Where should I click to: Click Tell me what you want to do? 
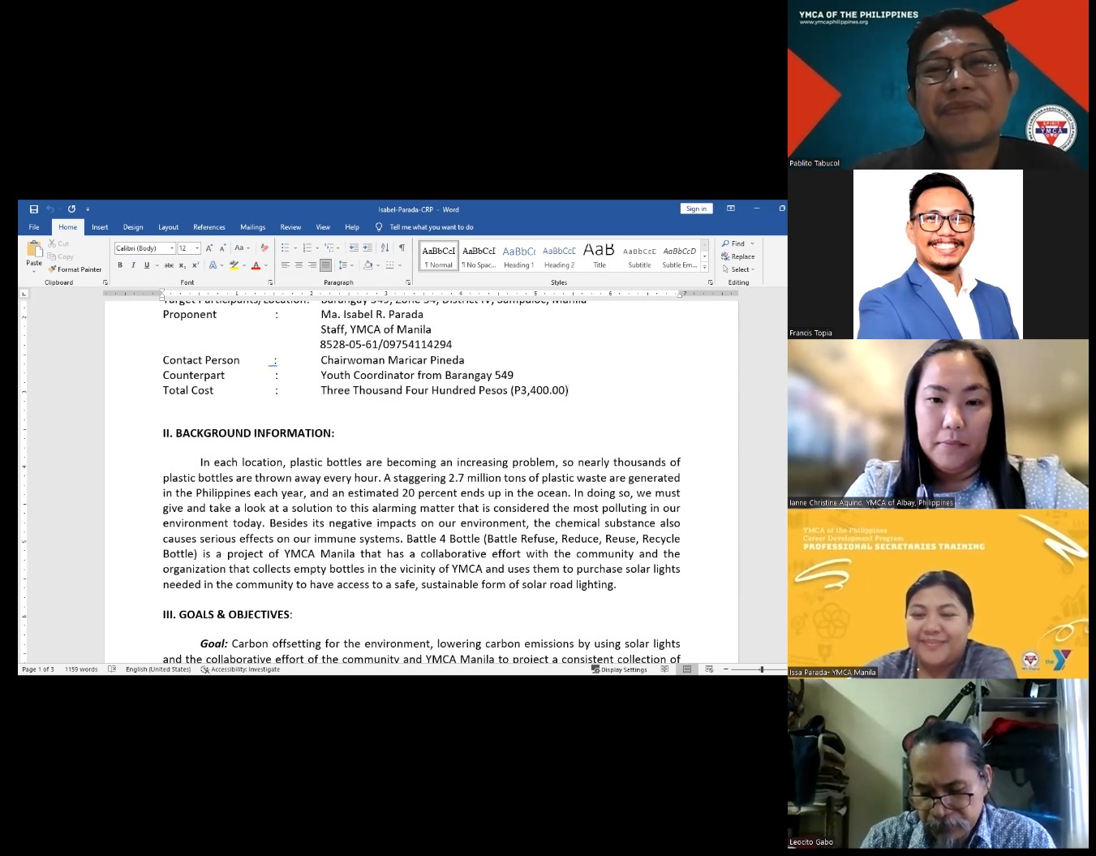pyautogui.click(x=431, y=227)
